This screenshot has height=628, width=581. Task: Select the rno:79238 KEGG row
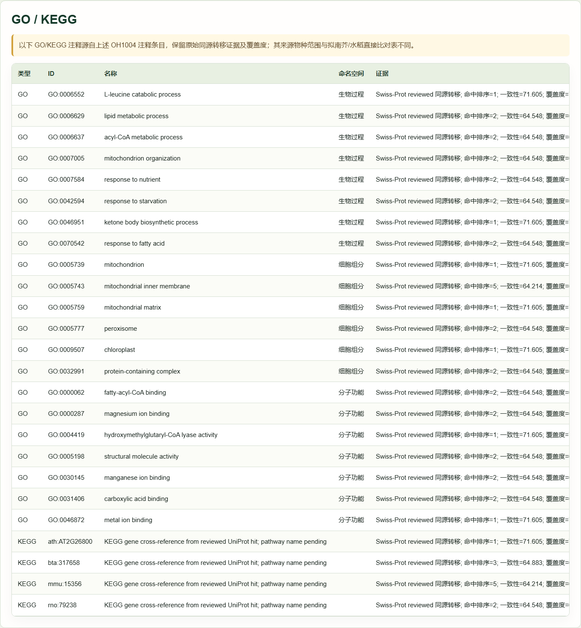(x=290, y=605)
